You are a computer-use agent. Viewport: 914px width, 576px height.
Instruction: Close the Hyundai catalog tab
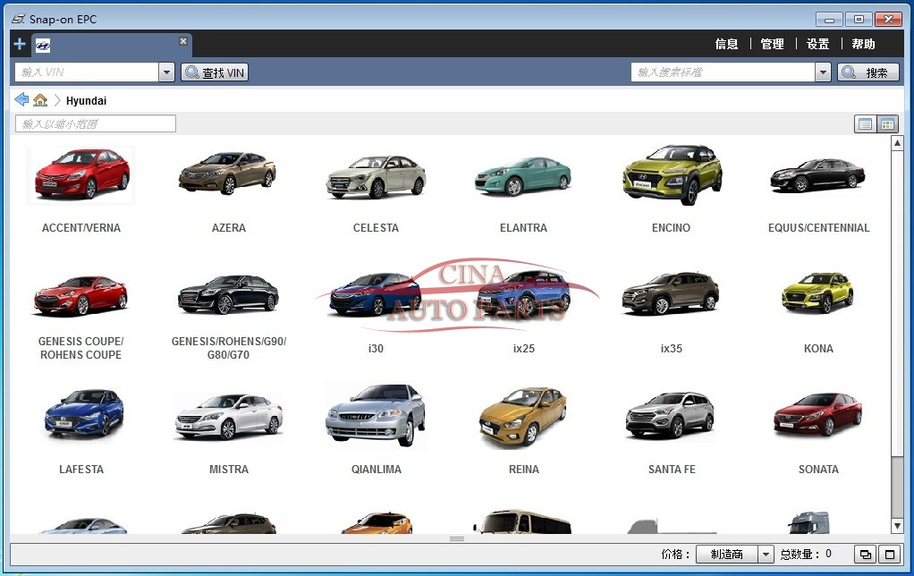(183, 41)
